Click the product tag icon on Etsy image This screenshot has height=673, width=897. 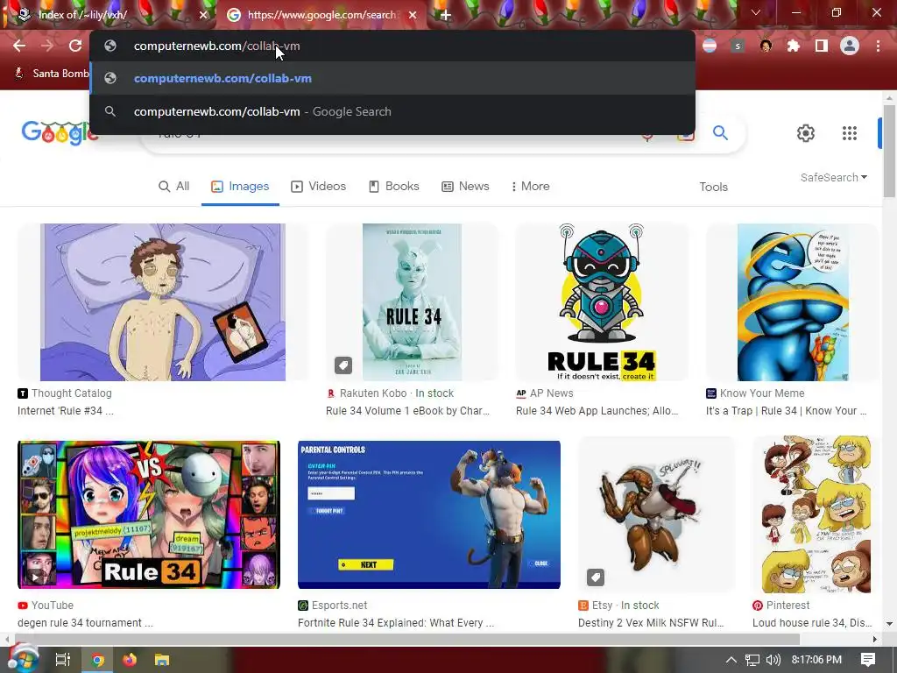(596, 577)
